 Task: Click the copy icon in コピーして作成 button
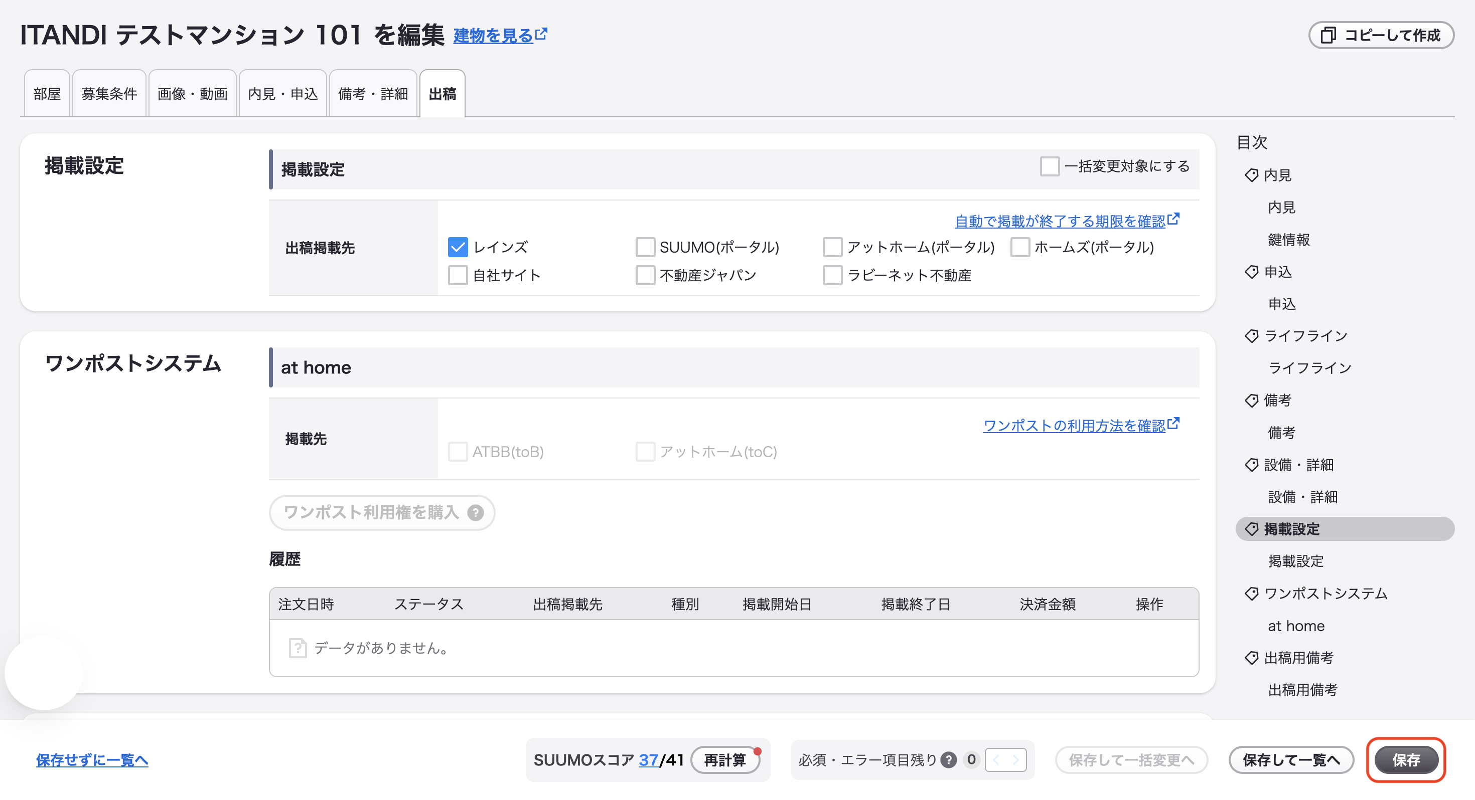[x=1328, y=36]
